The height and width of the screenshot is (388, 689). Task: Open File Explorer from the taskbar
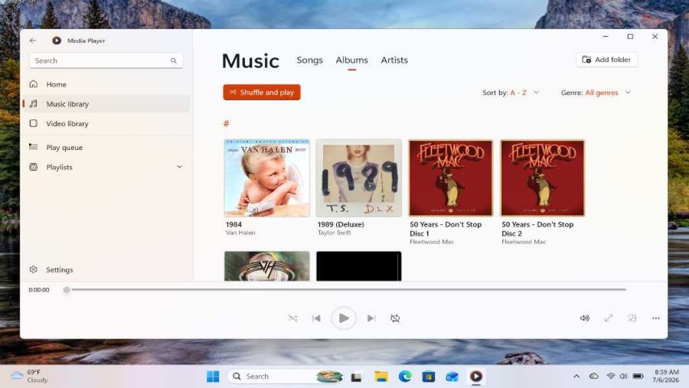pyautogui.click(x=381, y=377)
